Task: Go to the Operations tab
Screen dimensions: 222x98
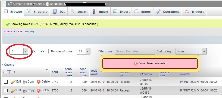Action: tap(168, 12)
